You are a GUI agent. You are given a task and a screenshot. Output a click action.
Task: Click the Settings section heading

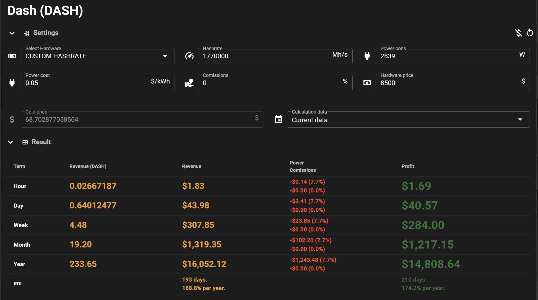[46, 33]
